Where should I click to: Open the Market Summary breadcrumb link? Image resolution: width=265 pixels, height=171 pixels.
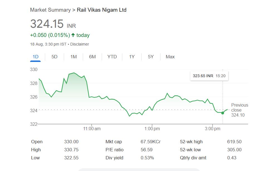pyautogui.click(x=50, y=10)
